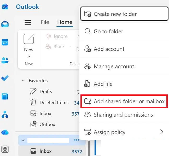
Task: Open the People app in sidebar
Action: click(5, 60)
